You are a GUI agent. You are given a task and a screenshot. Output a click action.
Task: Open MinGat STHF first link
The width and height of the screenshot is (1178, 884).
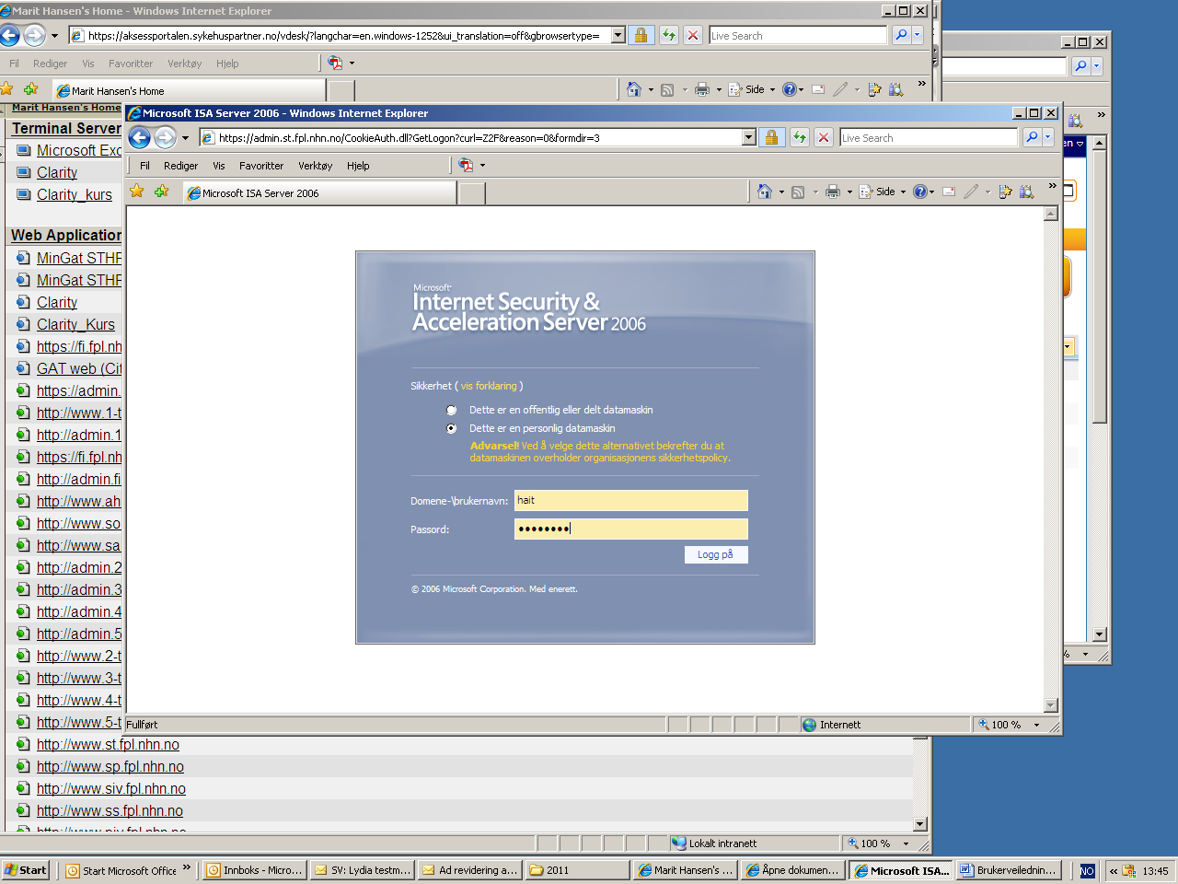tap(79, 258)
